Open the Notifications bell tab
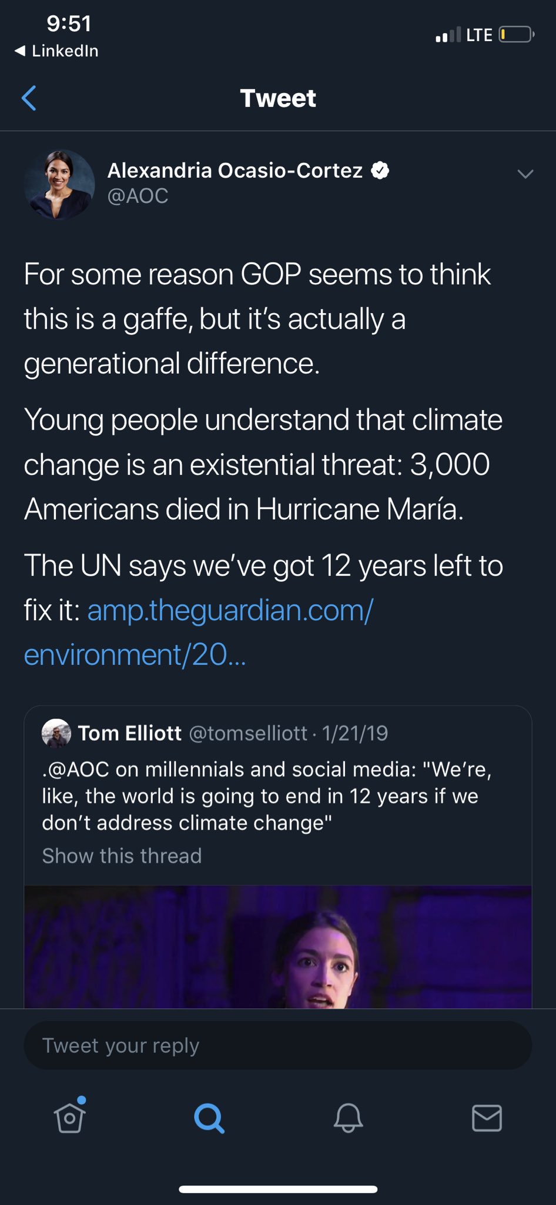This screenshot has height=1205, width=556. pos(348,1117)
